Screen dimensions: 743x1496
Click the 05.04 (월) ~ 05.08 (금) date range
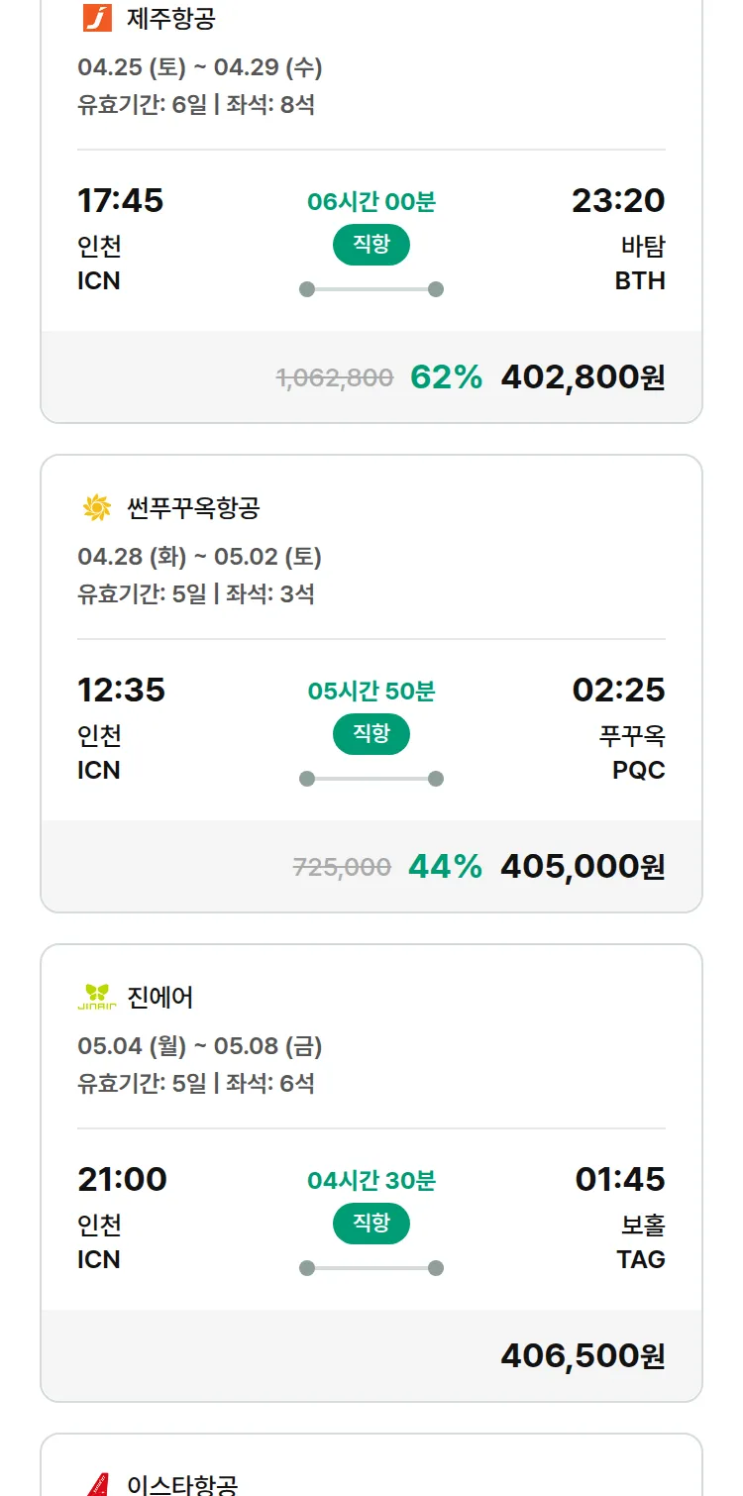pyautogui.click(x=199, y=1046)
